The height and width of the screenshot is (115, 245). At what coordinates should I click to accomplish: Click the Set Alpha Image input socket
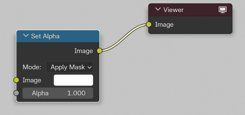point(16,80)
